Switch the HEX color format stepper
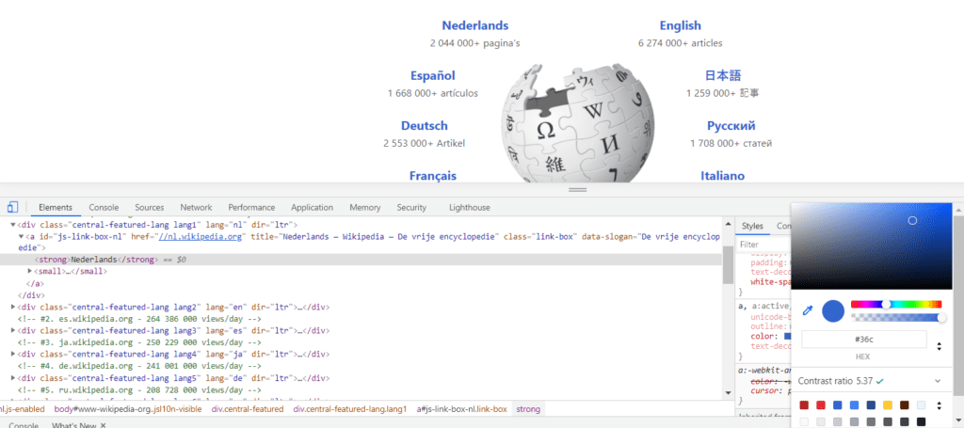Image resolution: width=964 pixels, height=428 pixels. click(x=939, y=346)
